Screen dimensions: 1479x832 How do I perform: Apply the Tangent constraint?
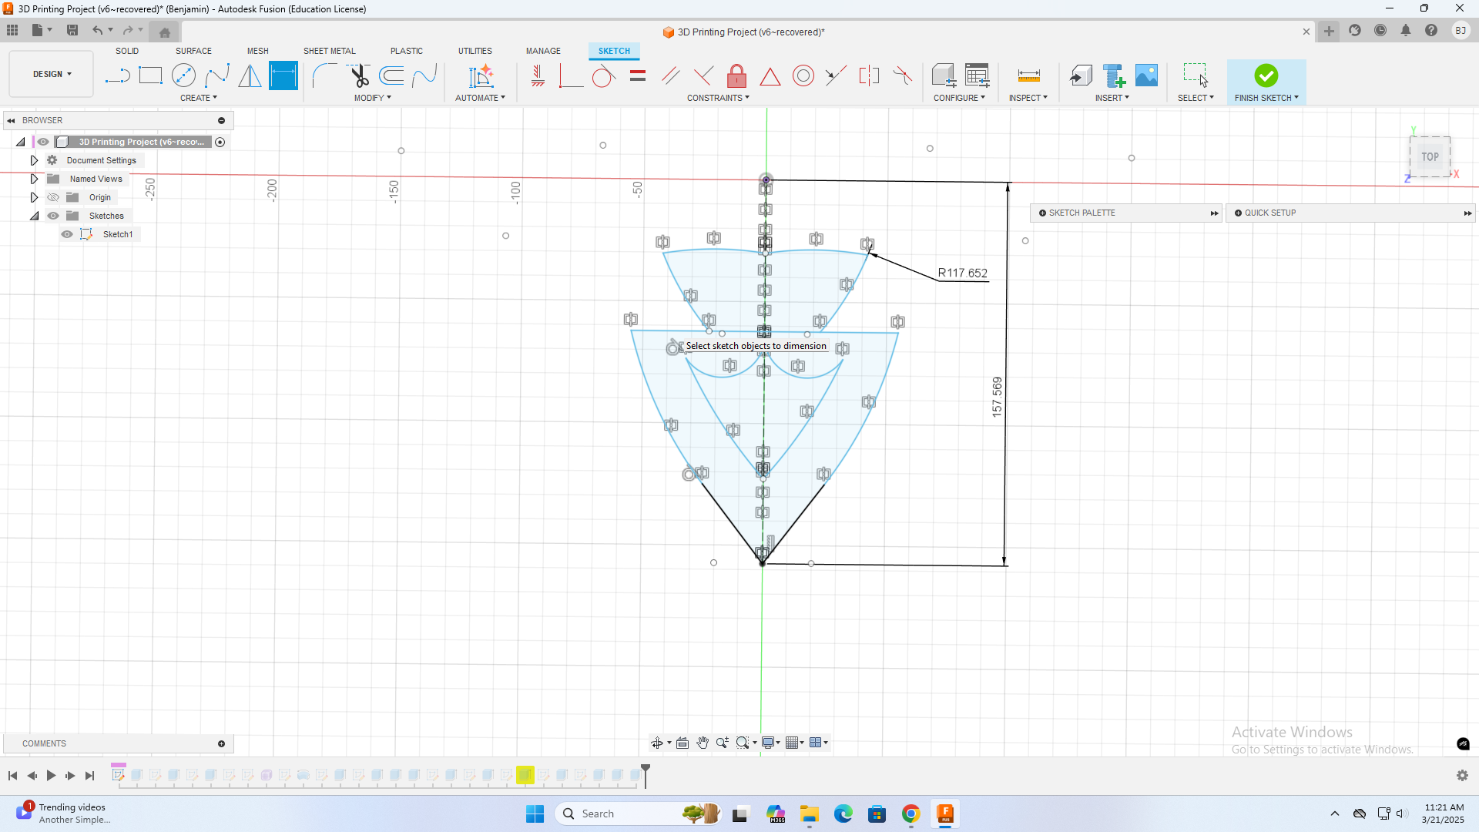[x=604, y=75]
